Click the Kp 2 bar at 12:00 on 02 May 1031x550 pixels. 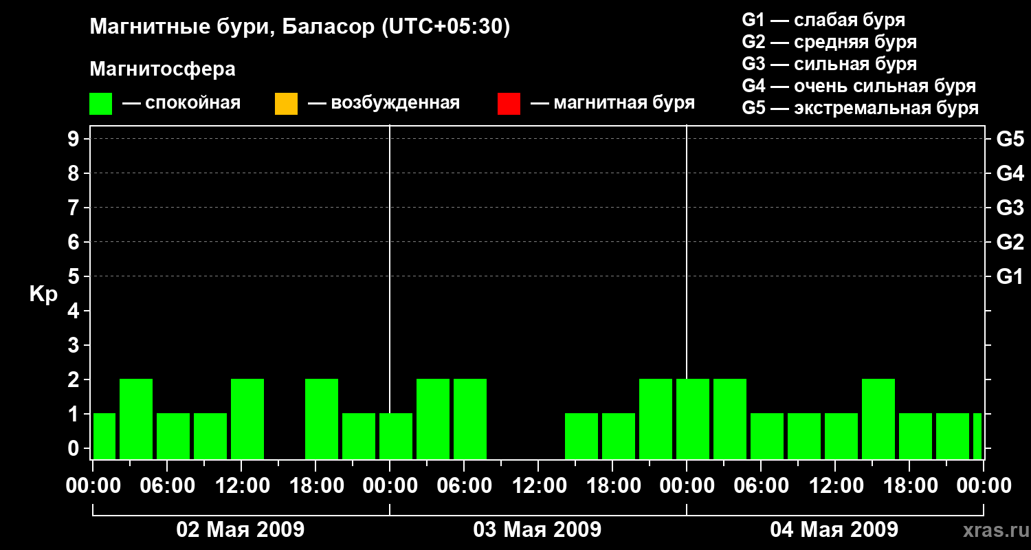[x=247, y=419]
